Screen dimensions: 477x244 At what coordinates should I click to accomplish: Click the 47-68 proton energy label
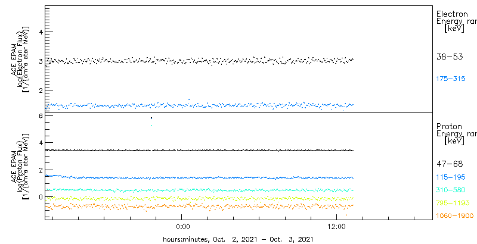click(x=450, y=164)
